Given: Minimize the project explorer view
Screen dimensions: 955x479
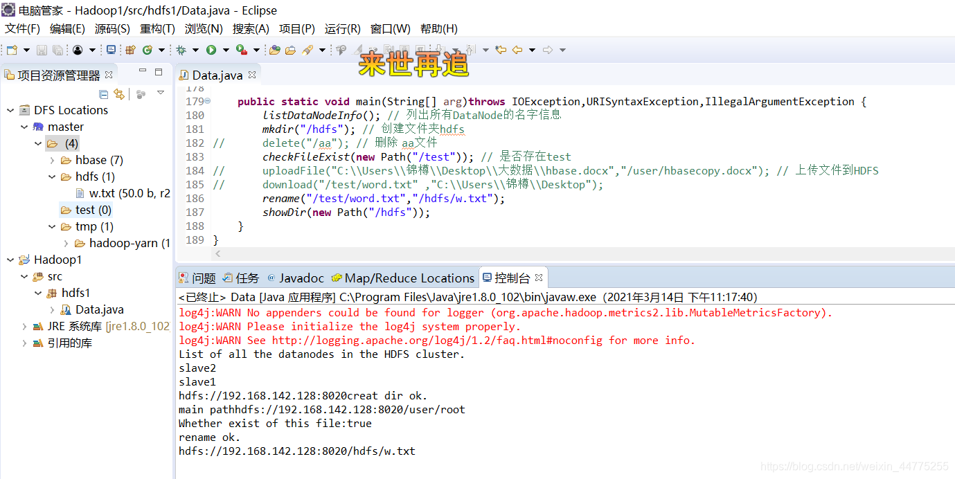Looking at the screenshot, I should (x=143, y=71).
